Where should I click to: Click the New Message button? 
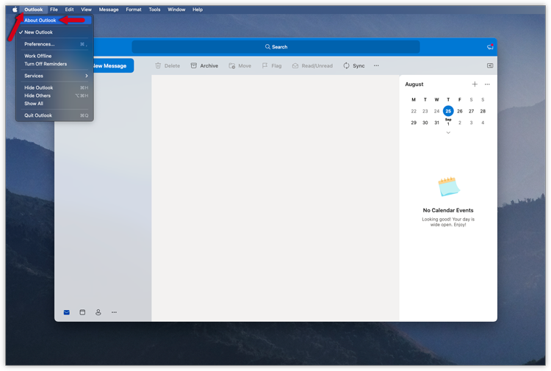[x=110, y=66]
